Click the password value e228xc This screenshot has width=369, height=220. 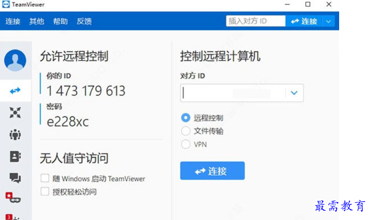click(68, 122)
